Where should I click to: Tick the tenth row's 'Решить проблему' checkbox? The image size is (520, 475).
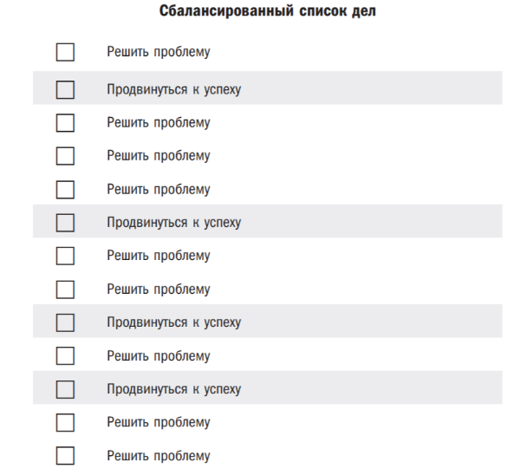[x=65, y=356]
